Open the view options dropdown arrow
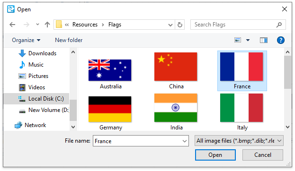This screenshot has width=295, height=171. 248,40
